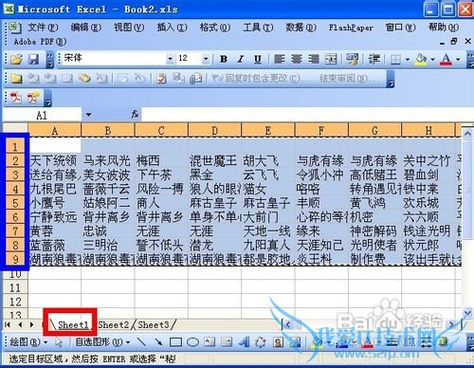Open the FlashPaper menu

tap(351, 28)
